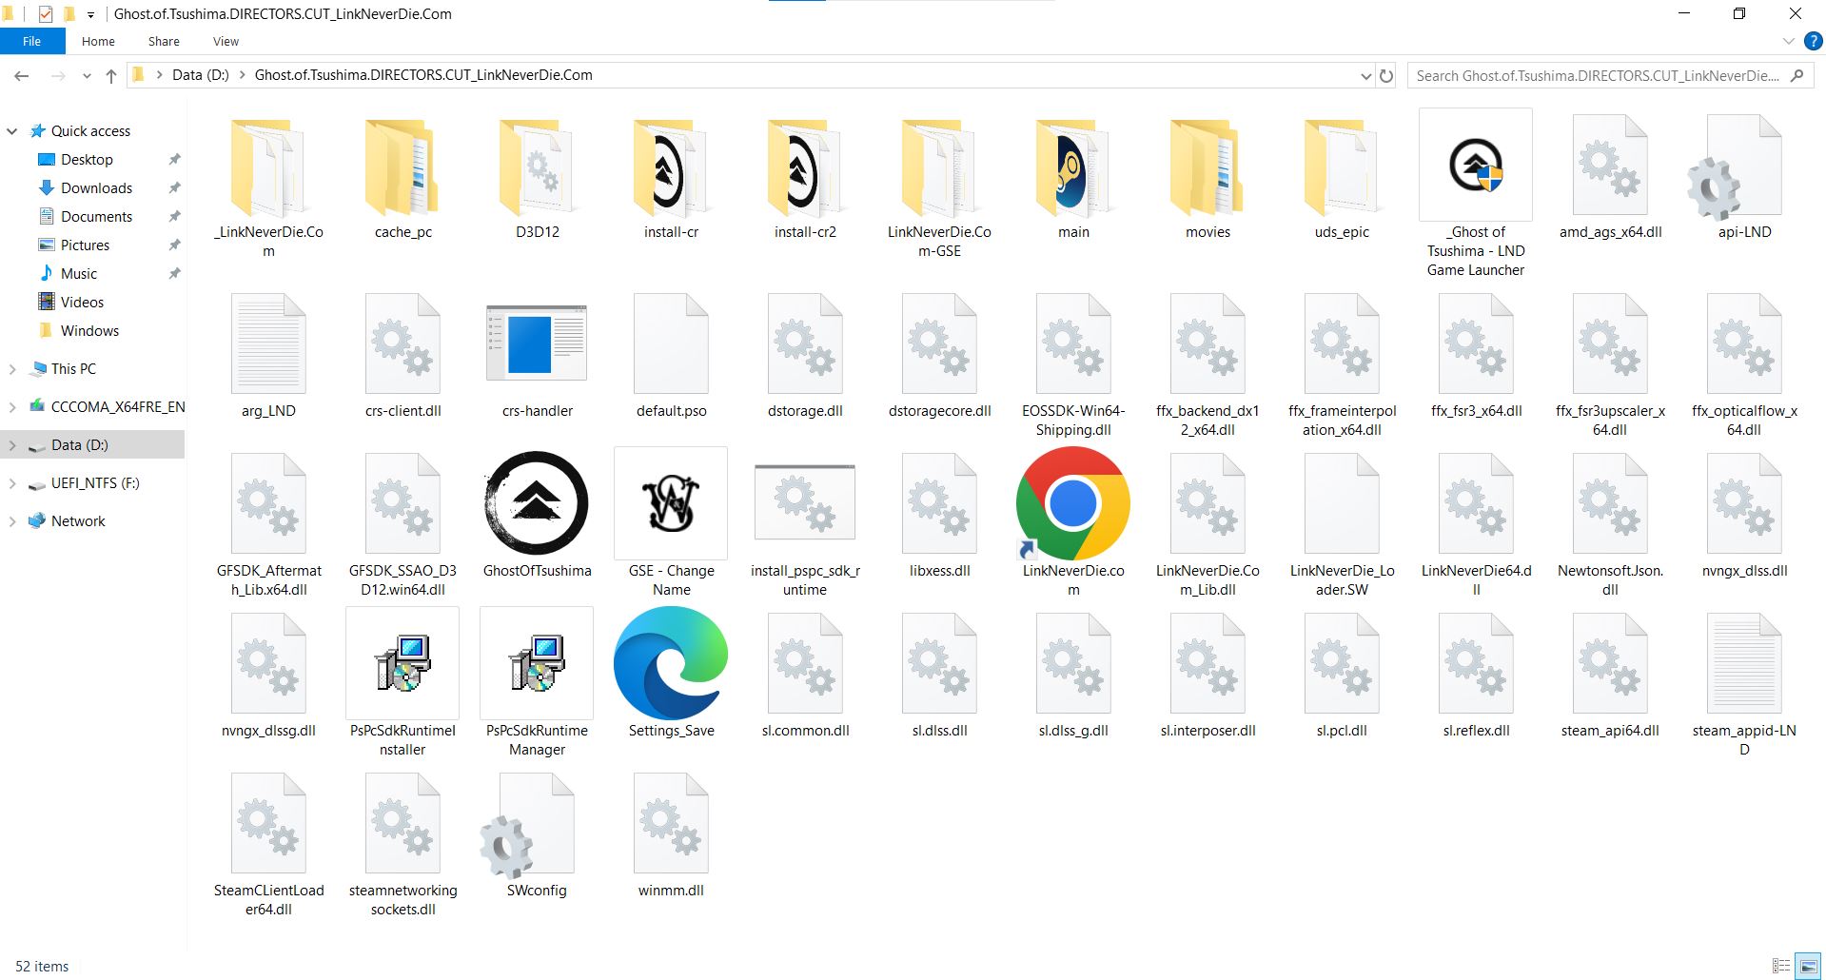Select the _Ghost of Tsushima LND Game Launcher

click(1475, 167)
